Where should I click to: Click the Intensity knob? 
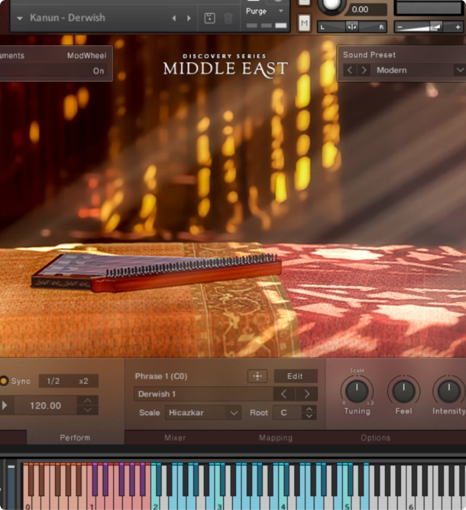(x=449, y=391)
